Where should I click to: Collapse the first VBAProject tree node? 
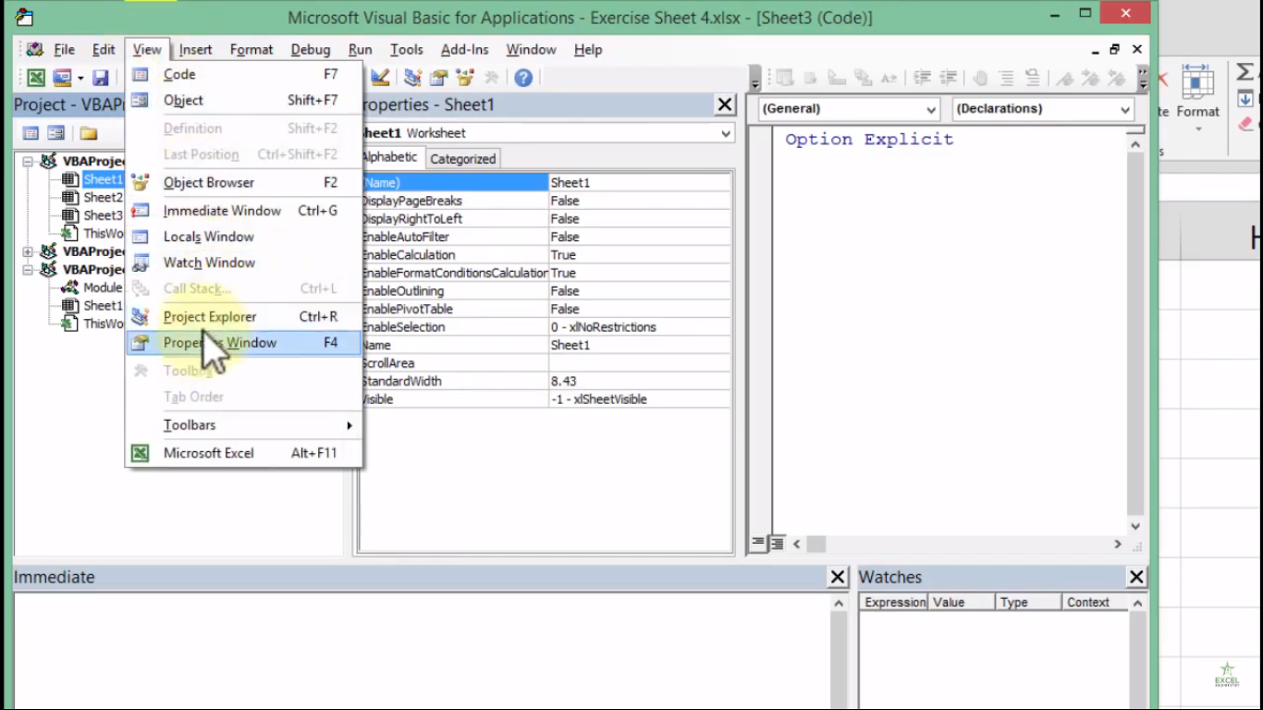click(x=28, y=162)
